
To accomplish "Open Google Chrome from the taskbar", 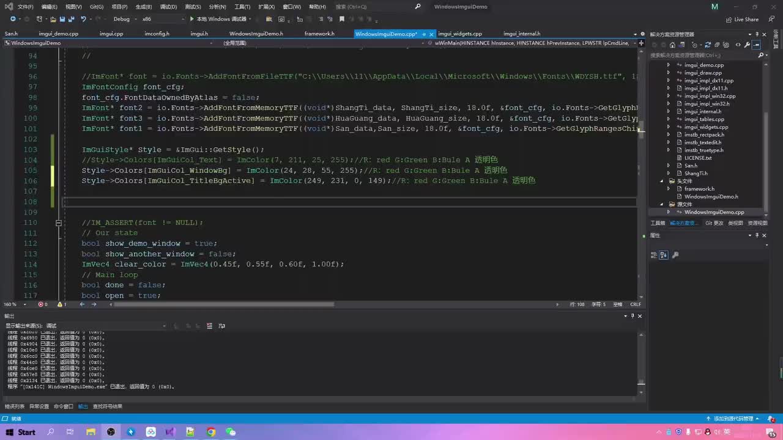I will pyautogui.click(x=210, y=432).
